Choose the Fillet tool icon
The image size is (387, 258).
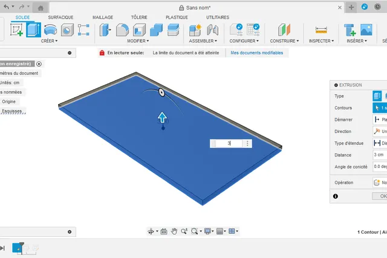point(122,30)
